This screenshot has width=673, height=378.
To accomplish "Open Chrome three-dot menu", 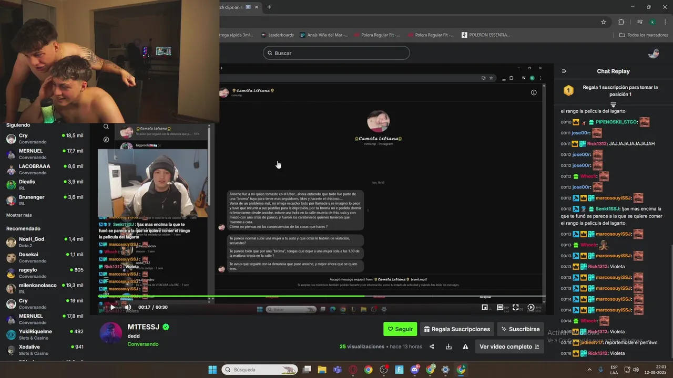I will [664, 22].
